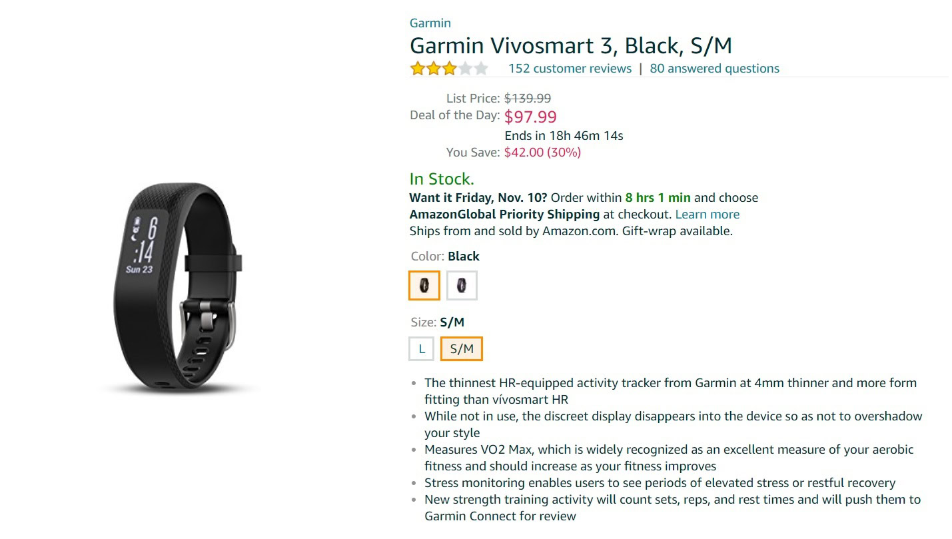Open the Garmin brand link

(430, 23)
